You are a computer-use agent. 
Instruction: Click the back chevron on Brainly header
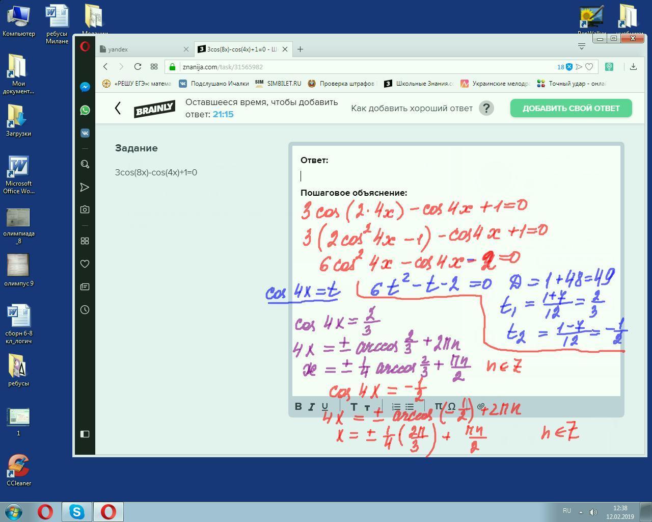click(118, 108)
